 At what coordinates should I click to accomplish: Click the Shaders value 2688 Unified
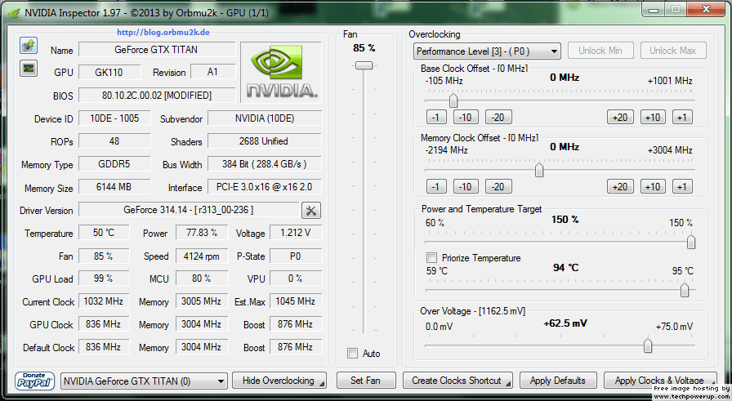pos(264,141)
